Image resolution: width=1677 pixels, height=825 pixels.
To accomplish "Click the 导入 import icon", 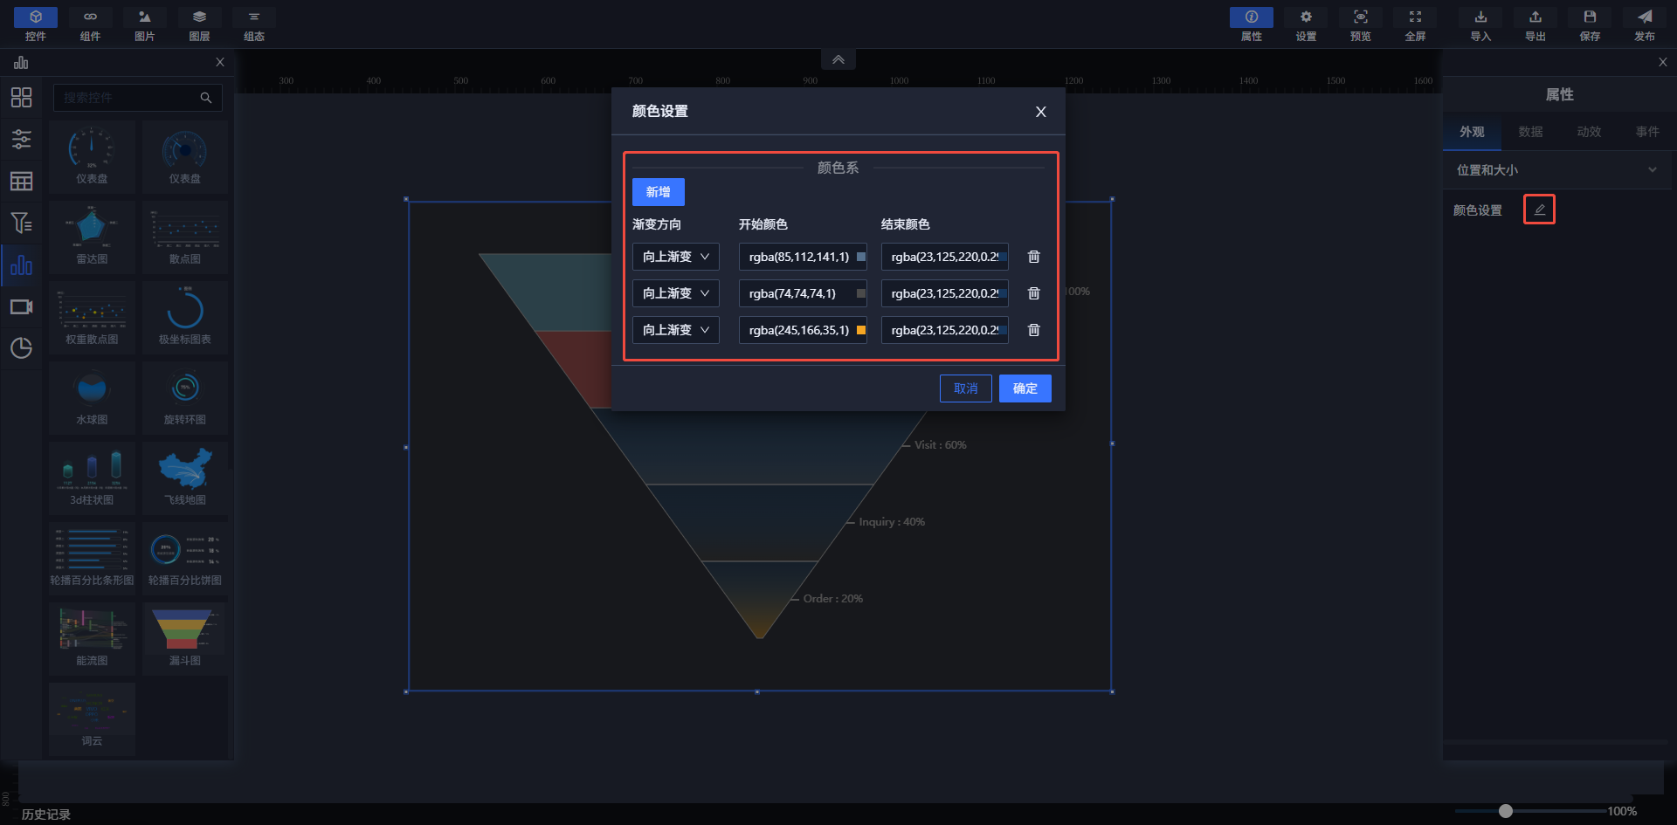I will coord(1480,24).
